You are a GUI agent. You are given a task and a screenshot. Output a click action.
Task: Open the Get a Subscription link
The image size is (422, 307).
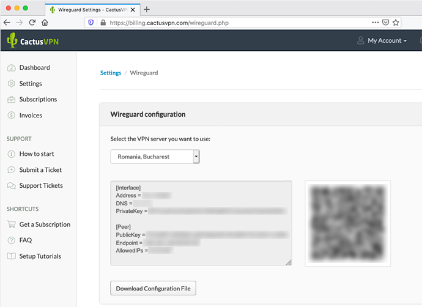click(45, 224)
